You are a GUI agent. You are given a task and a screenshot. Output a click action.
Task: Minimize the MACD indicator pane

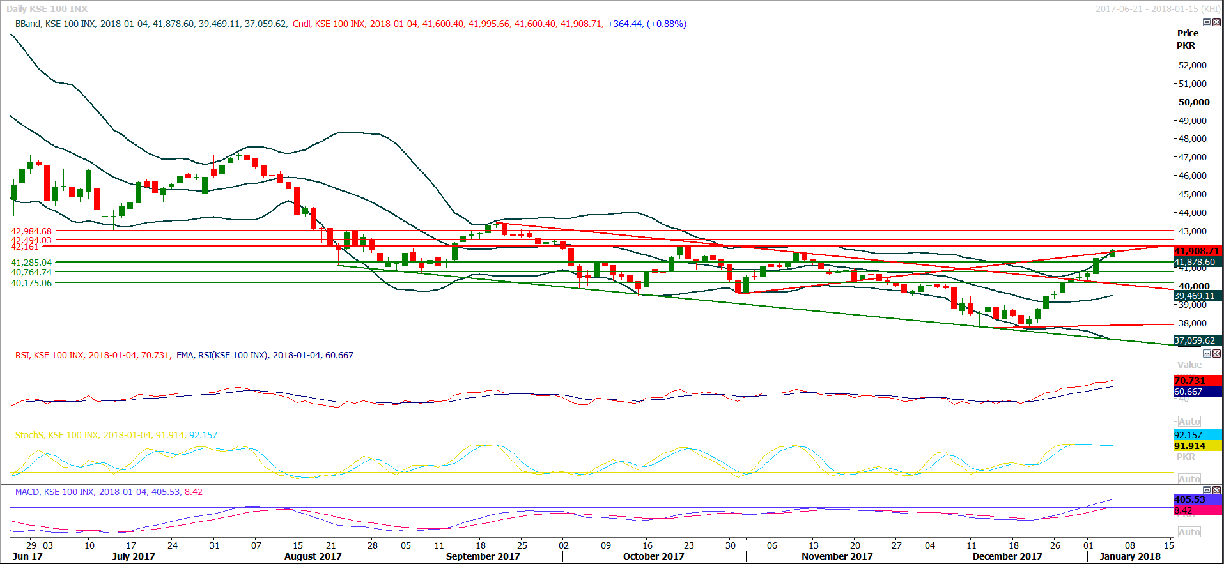coord(1207,490)
